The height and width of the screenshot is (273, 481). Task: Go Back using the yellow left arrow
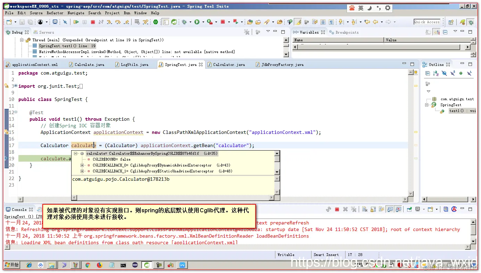click(375, 22)
